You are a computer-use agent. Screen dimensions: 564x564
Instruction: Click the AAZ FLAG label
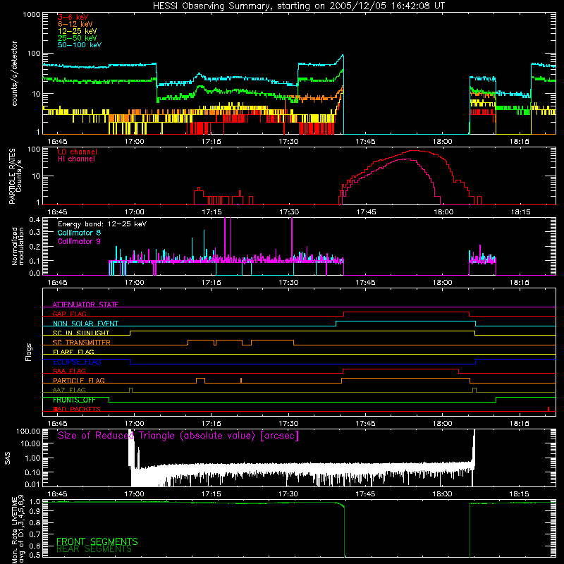(69, 390)
